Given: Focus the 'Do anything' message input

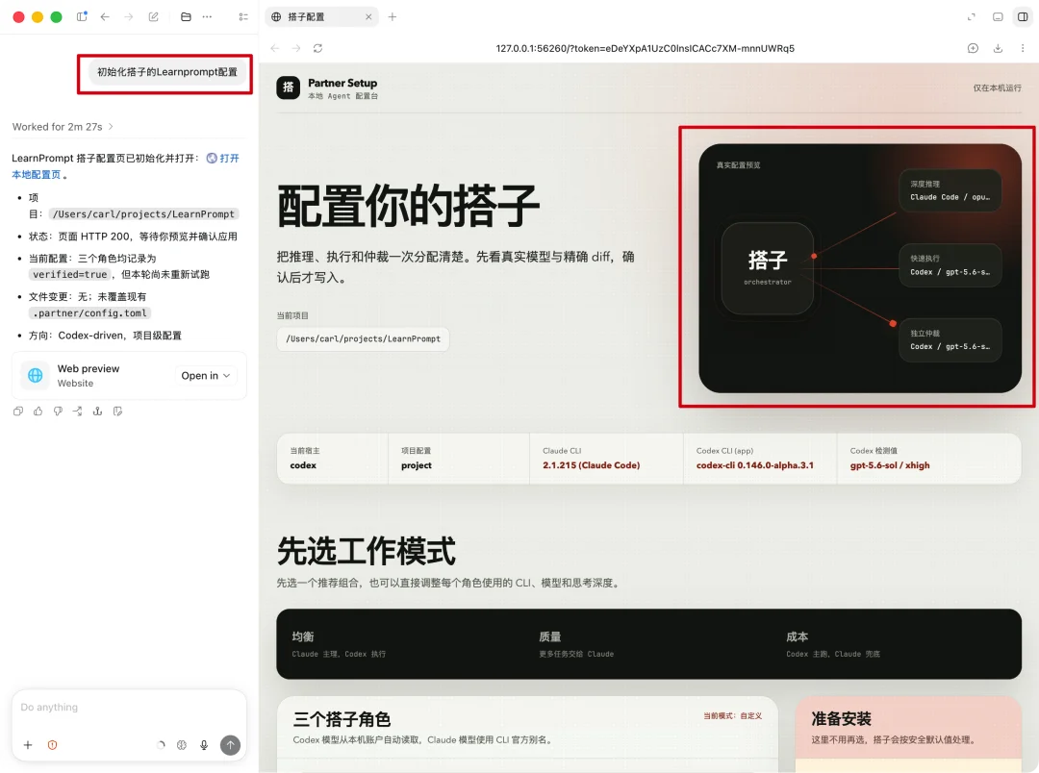Looking at the screenshot, I should coord(129,708).
